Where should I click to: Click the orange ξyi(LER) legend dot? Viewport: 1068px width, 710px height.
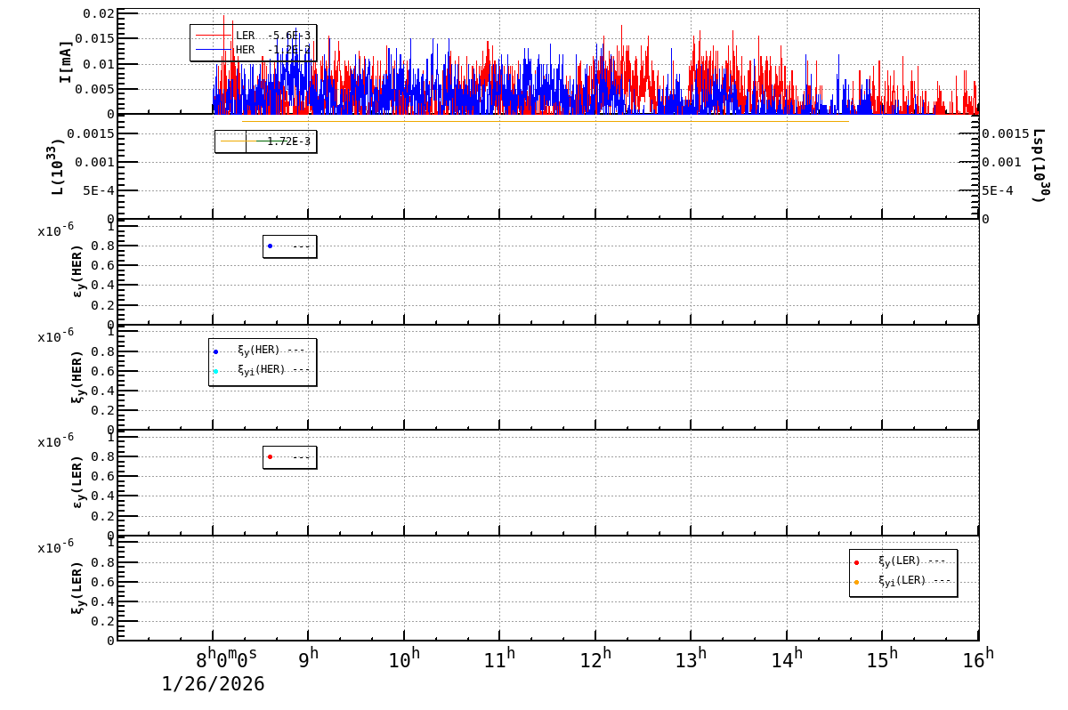(857, 583)
